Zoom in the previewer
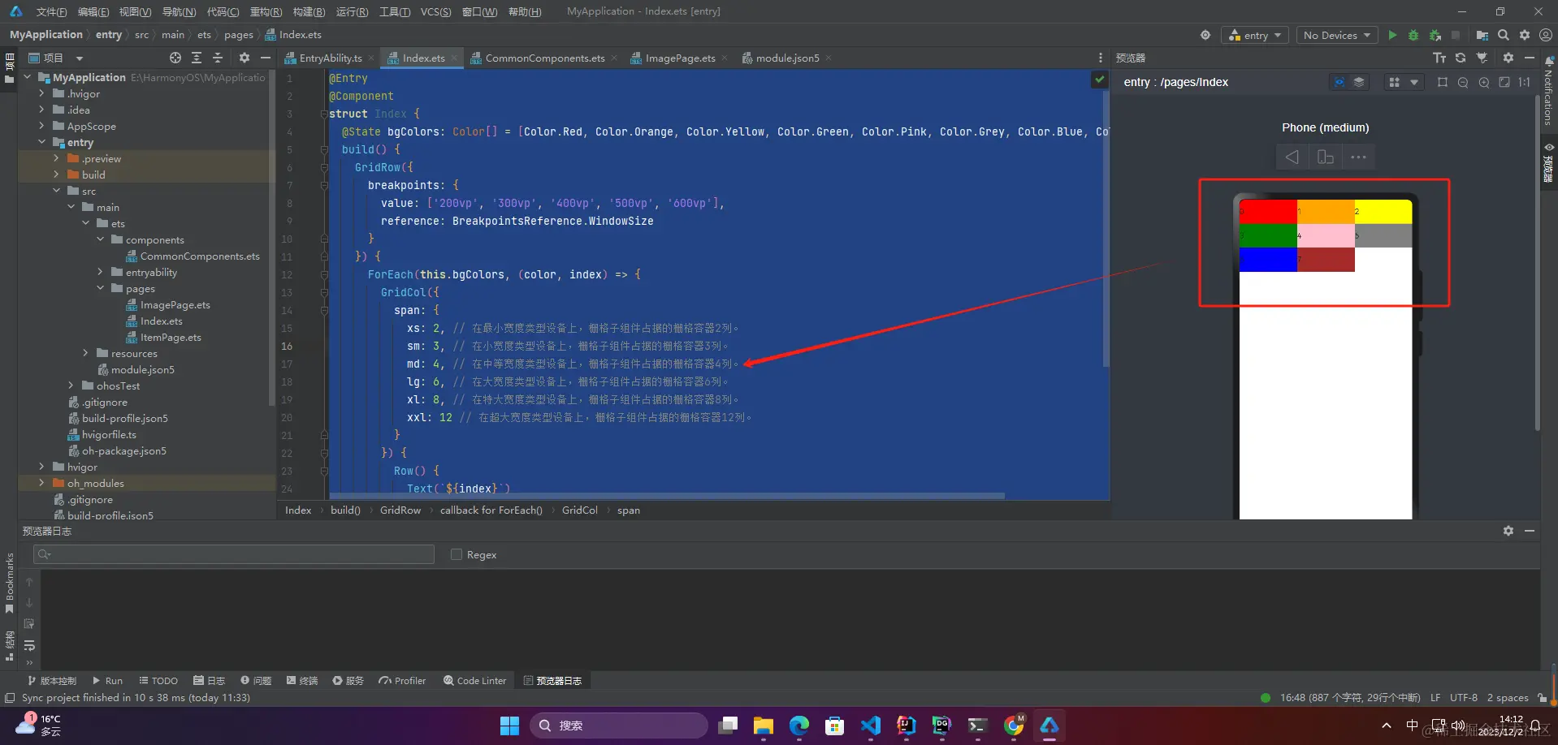This screenshot has width=1558, height=745. (1484, 82)
